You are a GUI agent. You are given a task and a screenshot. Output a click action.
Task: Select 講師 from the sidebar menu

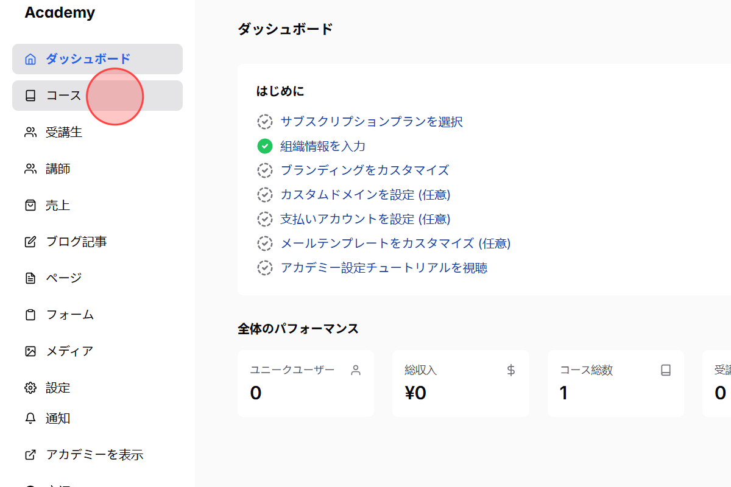pos(57,168)
